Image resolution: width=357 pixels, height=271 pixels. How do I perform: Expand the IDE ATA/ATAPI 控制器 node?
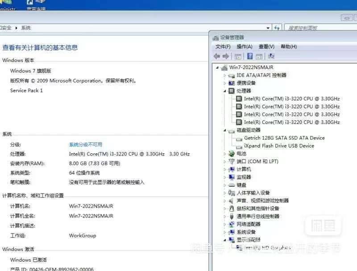pos(224,75)
